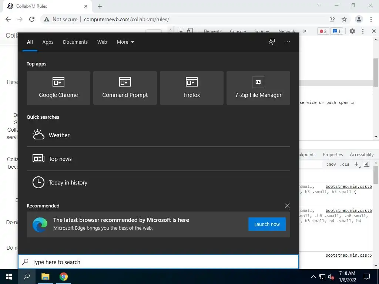Switch to DevTools Sources tab
Viewport: 379px width, 284px height.
point(262,31)
